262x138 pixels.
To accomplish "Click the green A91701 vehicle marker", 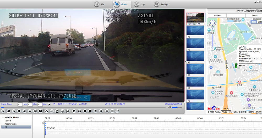I will point(236,66).
